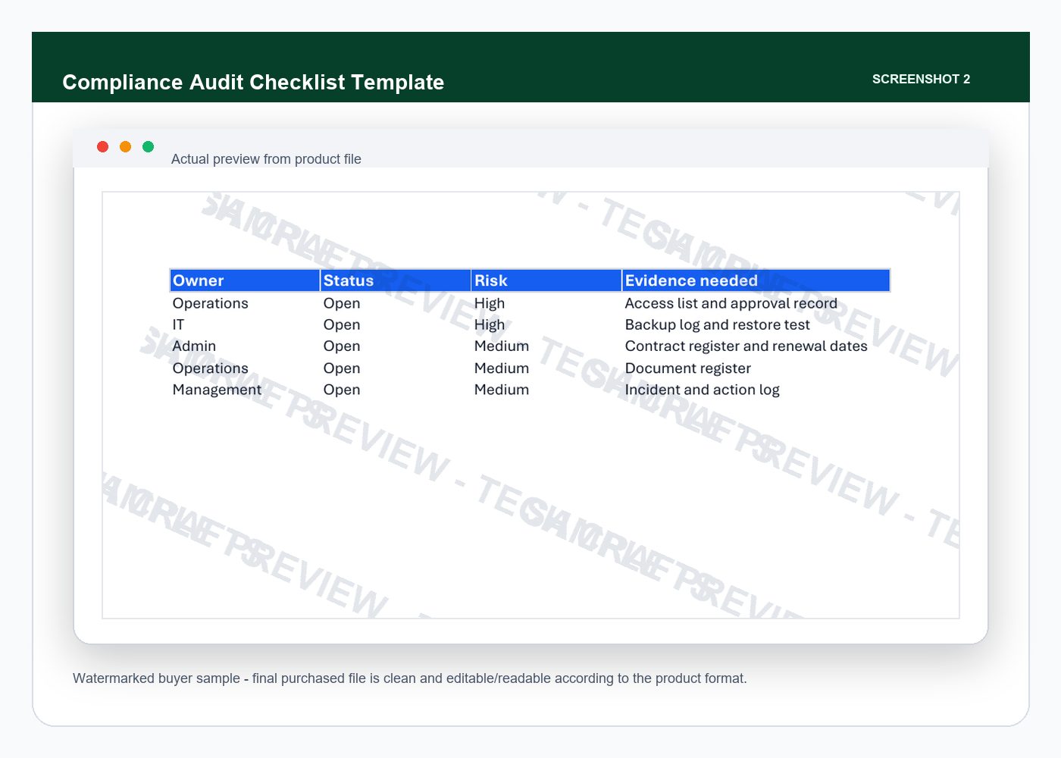1061x758 pixels.
Task: Click the green window dot
Action: [x=149, y=146]
